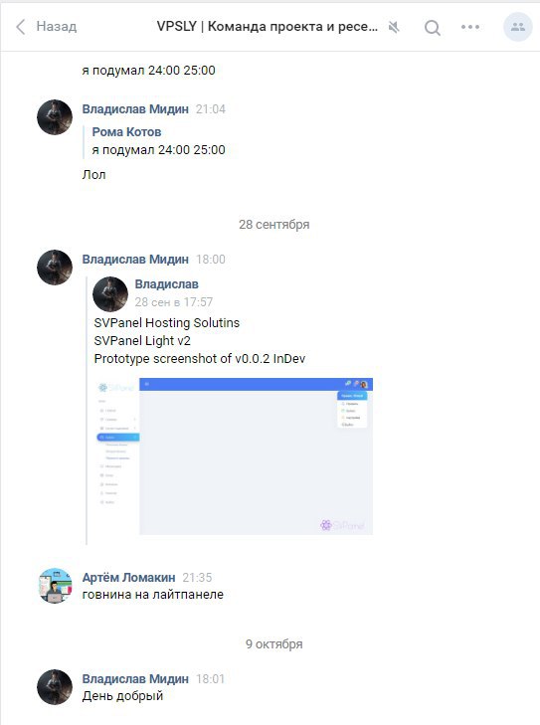Open Владислав Мидин avatar at 18:00
540x725 pixels.
[x=55, y=268]
